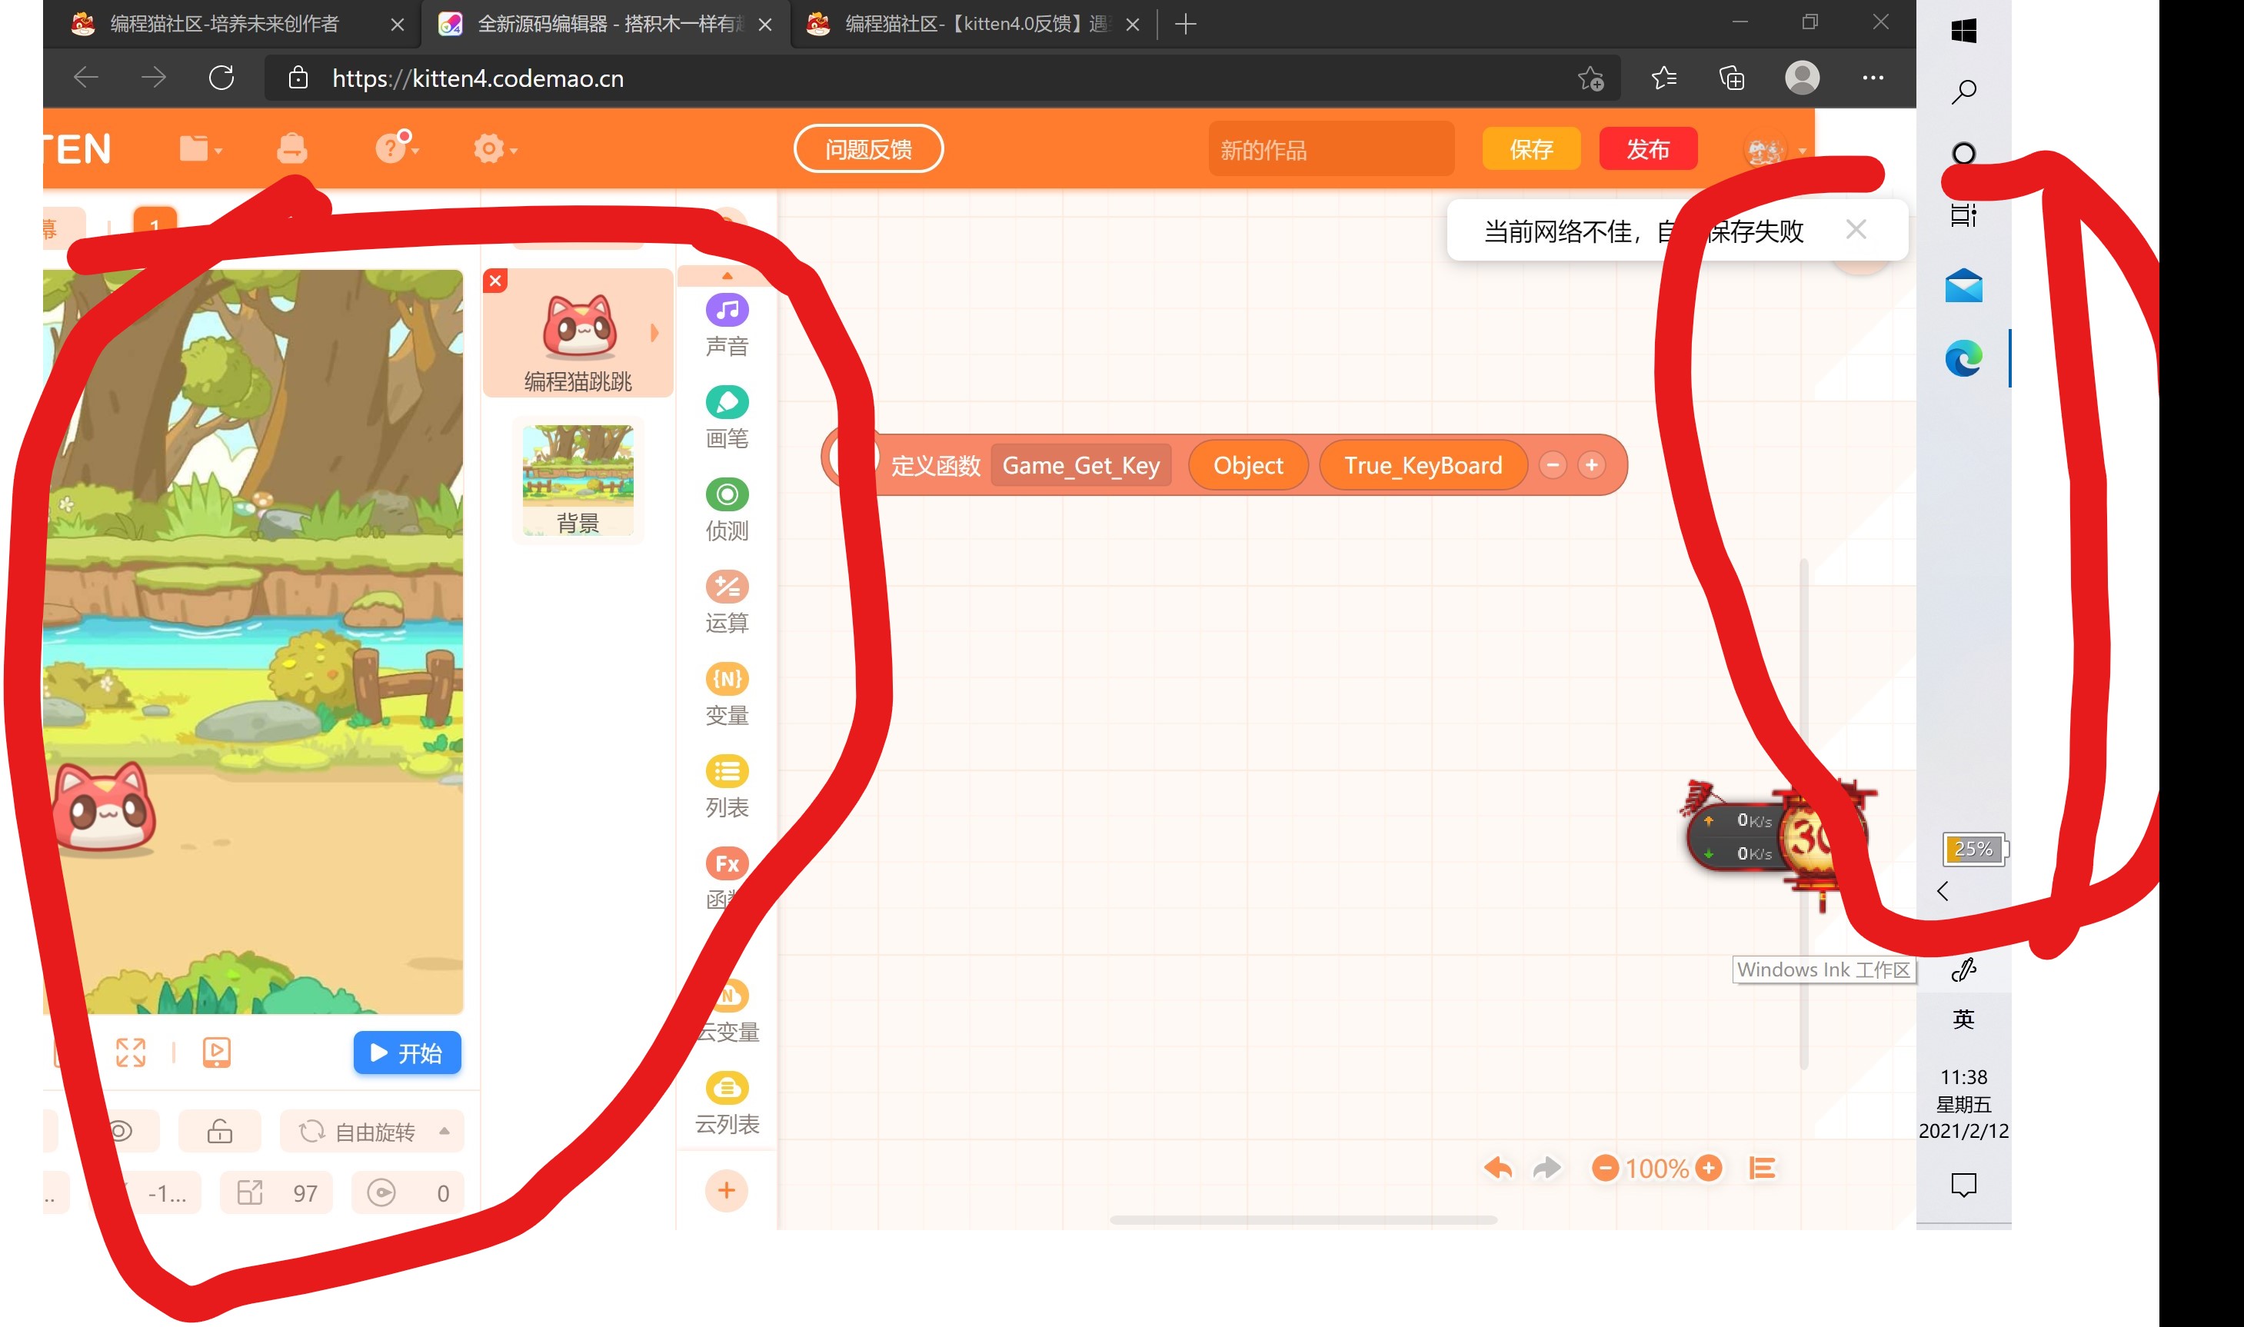Click the 发布 publish button
The height and width of the screenshot is (1327, 2244).
1648,148
